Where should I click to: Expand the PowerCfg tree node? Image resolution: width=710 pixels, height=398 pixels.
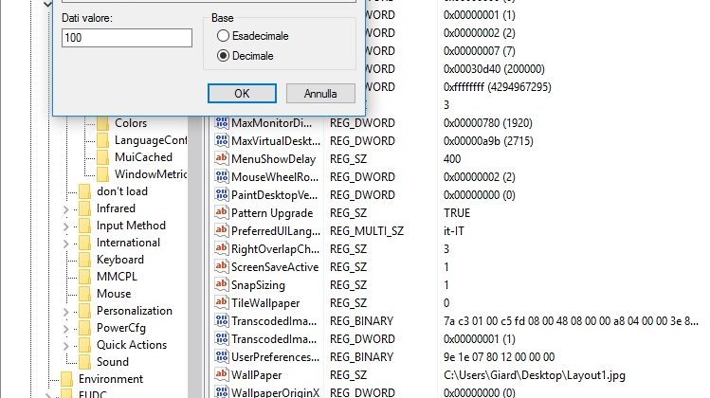tap(66, 328)
